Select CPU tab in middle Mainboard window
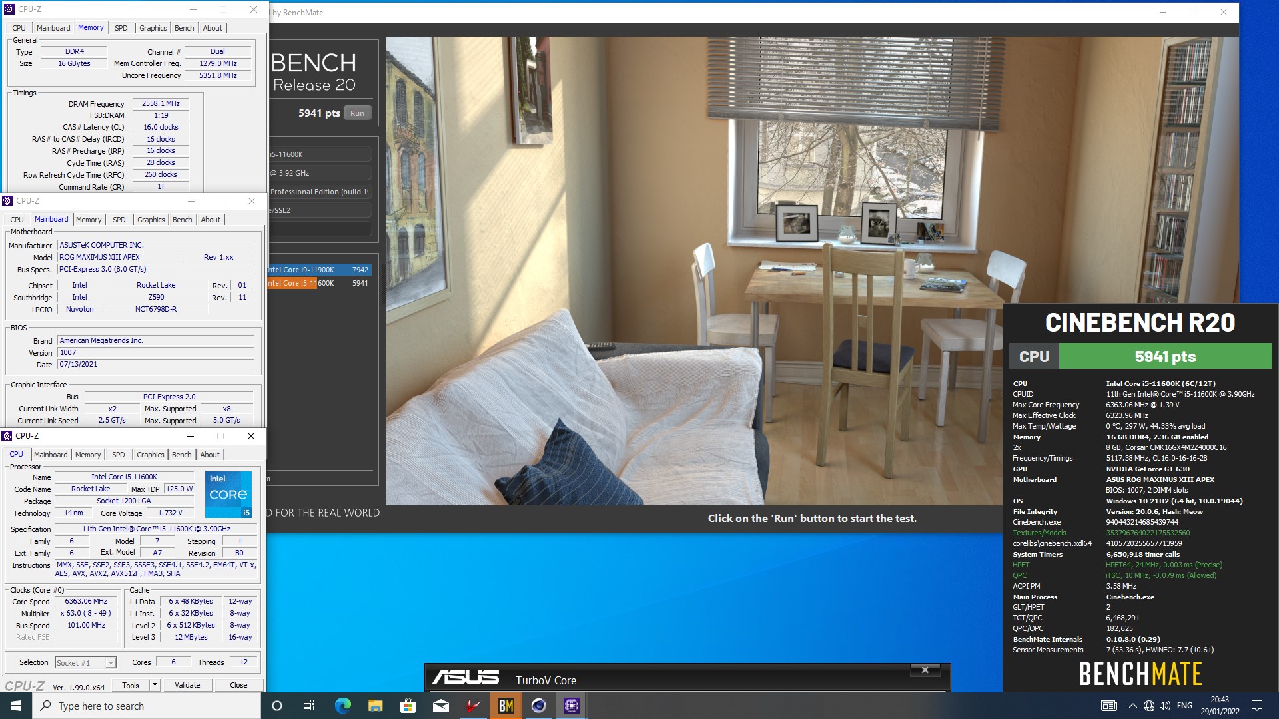 coord(17,220)
